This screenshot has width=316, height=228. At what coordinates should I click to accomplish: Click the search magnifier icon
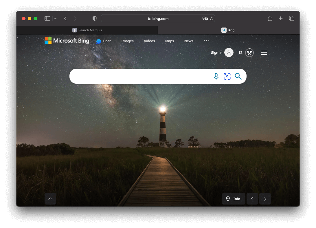(x=238, y=76)
